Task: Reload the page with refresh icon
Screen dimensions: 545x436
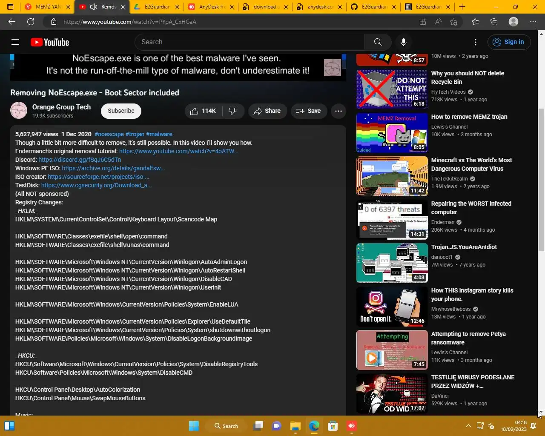Action: pyautogui.click(x=31, y=22)
